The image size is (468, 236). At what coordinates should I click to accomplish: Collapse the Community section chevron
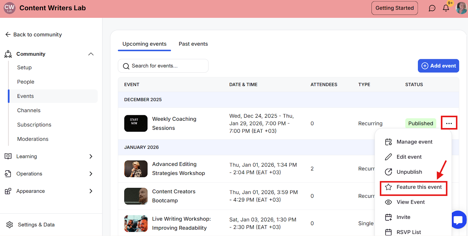click(x=91, y=54)
